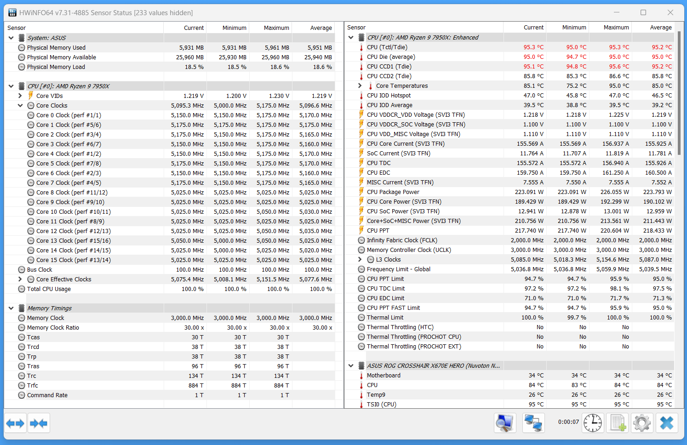Click the Physical Memory Used clock icon

pyautogui.click(x=22, y=48)
